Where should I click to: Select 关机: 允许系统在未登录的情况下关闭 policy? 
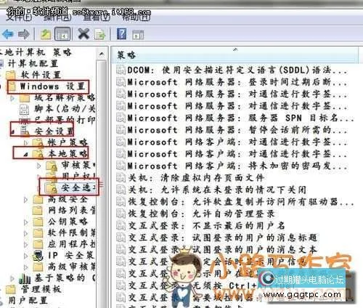tap(217, 190)
